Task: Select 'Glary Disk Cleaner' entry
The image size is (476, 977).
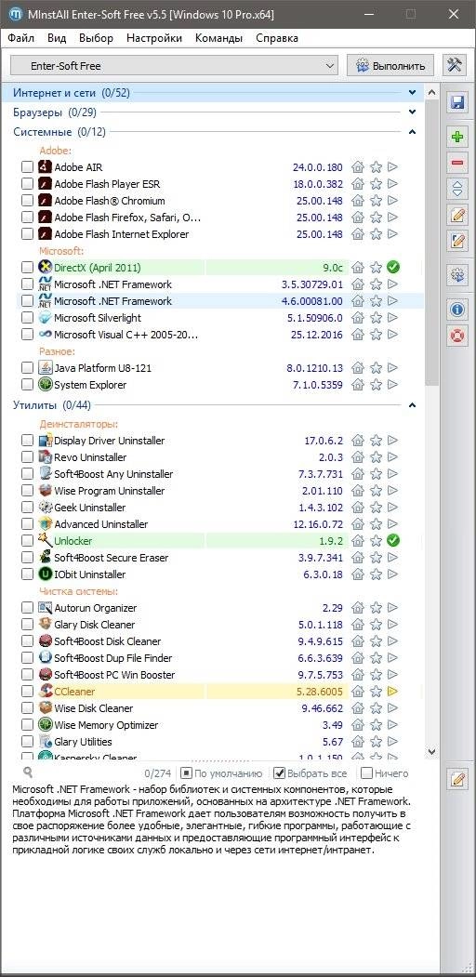Action: [x=95, y=625]
